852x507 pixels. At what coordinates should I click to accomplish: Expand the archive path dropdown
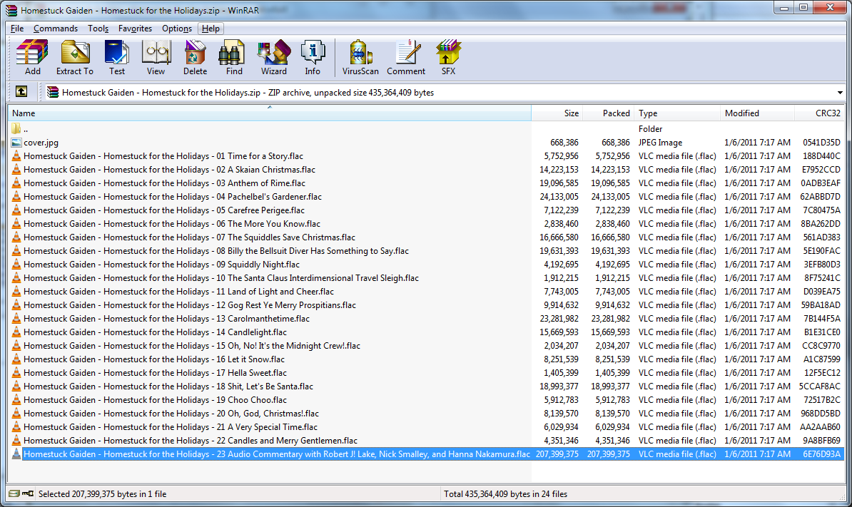(839, 93)
